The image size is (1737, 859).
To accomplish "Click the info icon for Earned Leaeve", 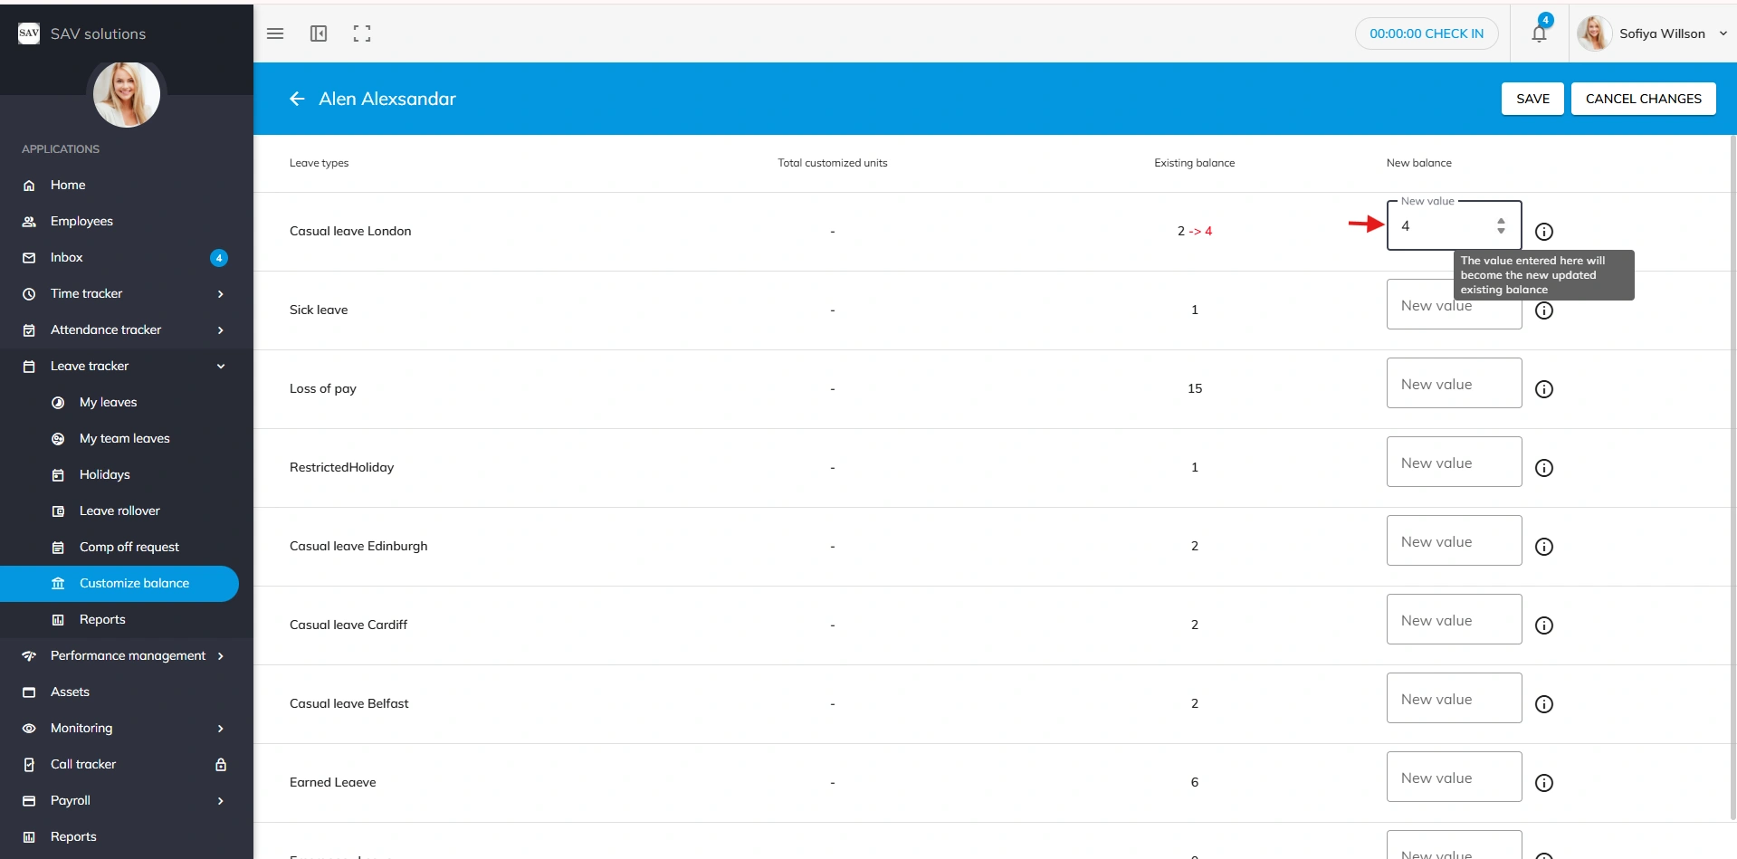I will pos(1544,783).
